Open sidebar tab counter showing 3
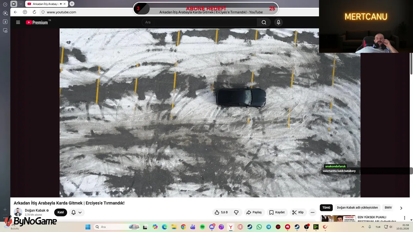The width and height of the screenshot is (413, 232). coord(5,22)
